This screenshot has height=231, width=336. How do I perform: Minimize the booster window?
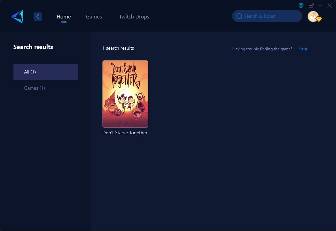pyautogui.click(x=320, y=6)
